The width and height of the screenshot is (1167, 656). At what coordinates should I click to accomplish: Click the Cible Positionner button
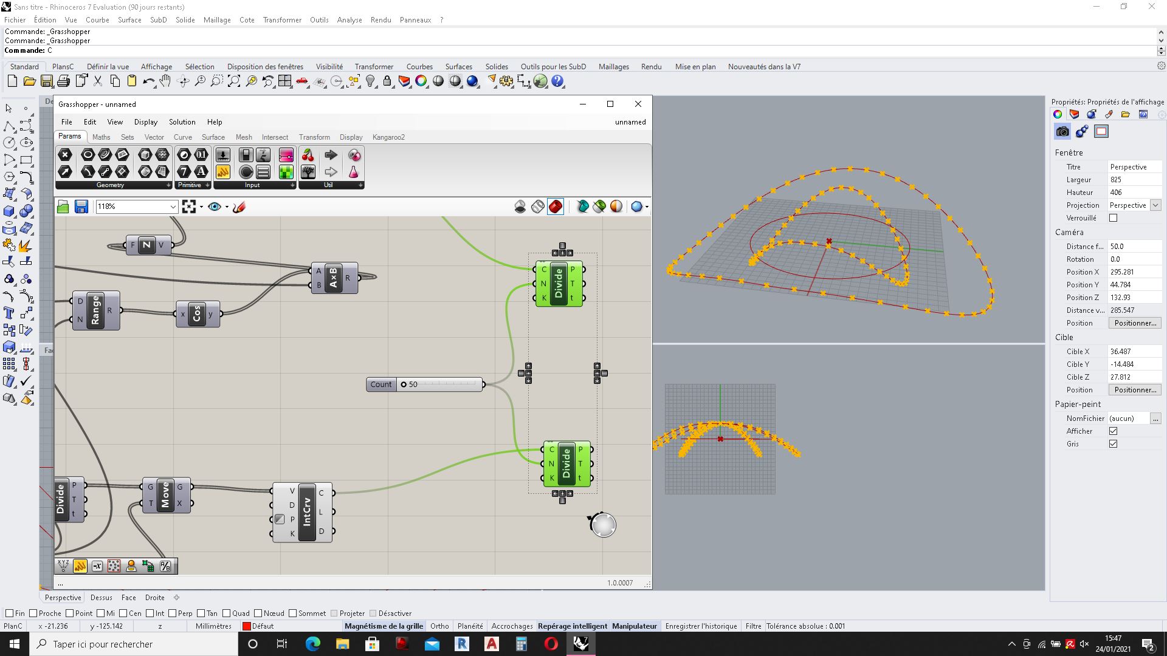[x=1135, y=390]
